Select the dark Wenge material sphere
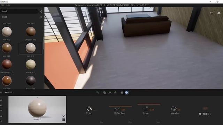Viewport: 223px width, 125px height. point(31,81)
